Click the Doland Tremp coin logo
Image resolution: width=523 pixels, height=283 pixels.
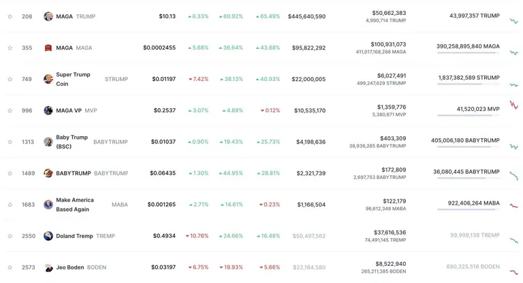[x=48, y=236]
